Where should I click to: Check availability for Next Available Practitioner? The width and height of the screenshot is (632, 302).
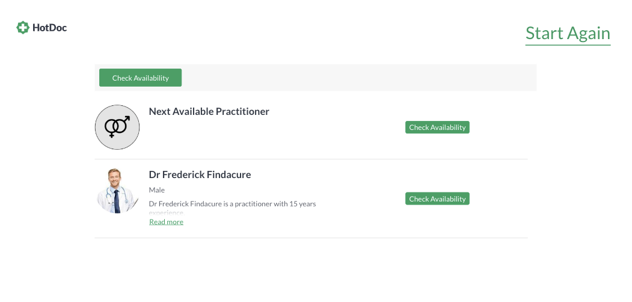point(437,128)
